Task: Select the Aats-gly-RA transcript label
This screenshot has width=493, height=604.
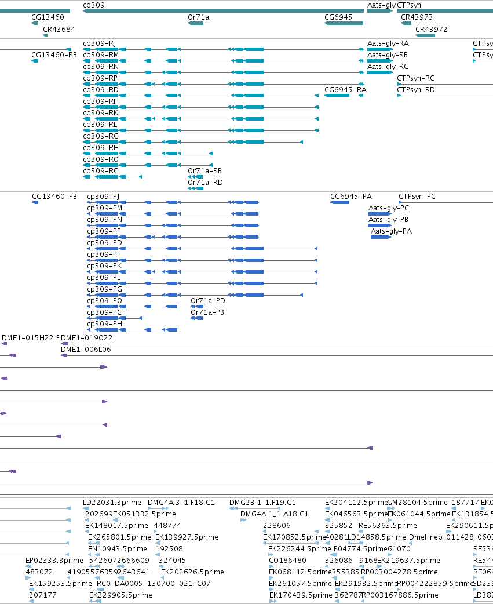Action: (x=388, y=43)
